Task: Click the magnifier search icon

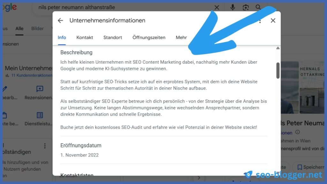Action: pyautogui.click(x=258, y=7)
